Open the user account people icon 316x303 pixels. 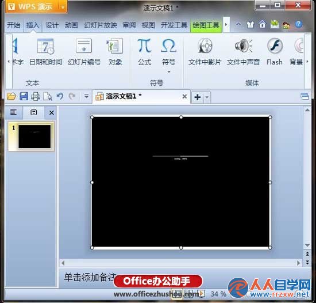point(286,25)
